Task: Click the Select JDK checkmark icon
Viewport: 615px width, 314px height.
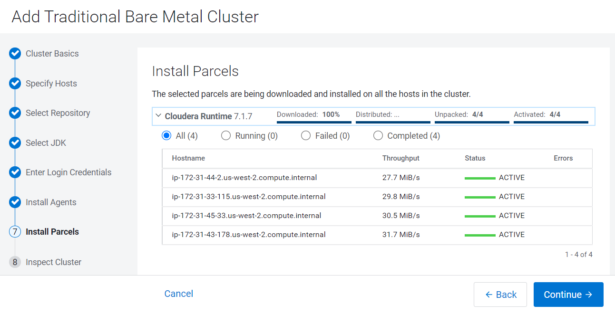Action: pos(15,143)
